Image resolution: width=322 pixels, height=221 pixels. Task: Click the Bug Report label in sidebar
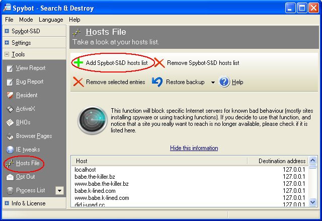coord(30,82)
